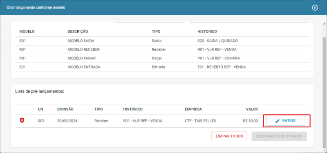
Task: Click the EFETIVAR SELECIONADOS button
Action: [x=279, y=136]
